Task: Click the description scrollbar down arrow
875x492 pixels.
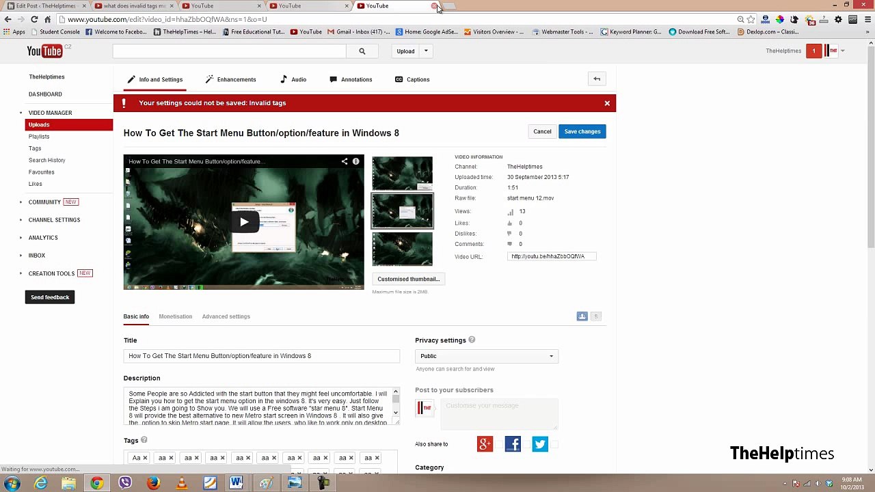Action: tap(395, 412)
